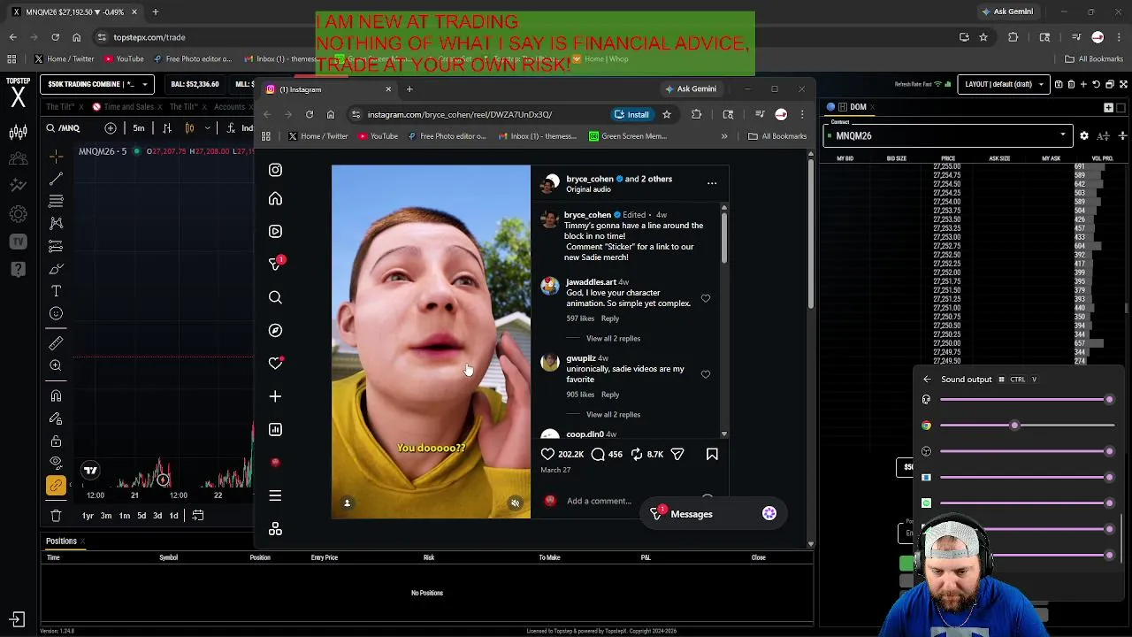Expand replies under gwupllz comment
This screenshot has height=637, width=1132.
click(x=613, y=414)
